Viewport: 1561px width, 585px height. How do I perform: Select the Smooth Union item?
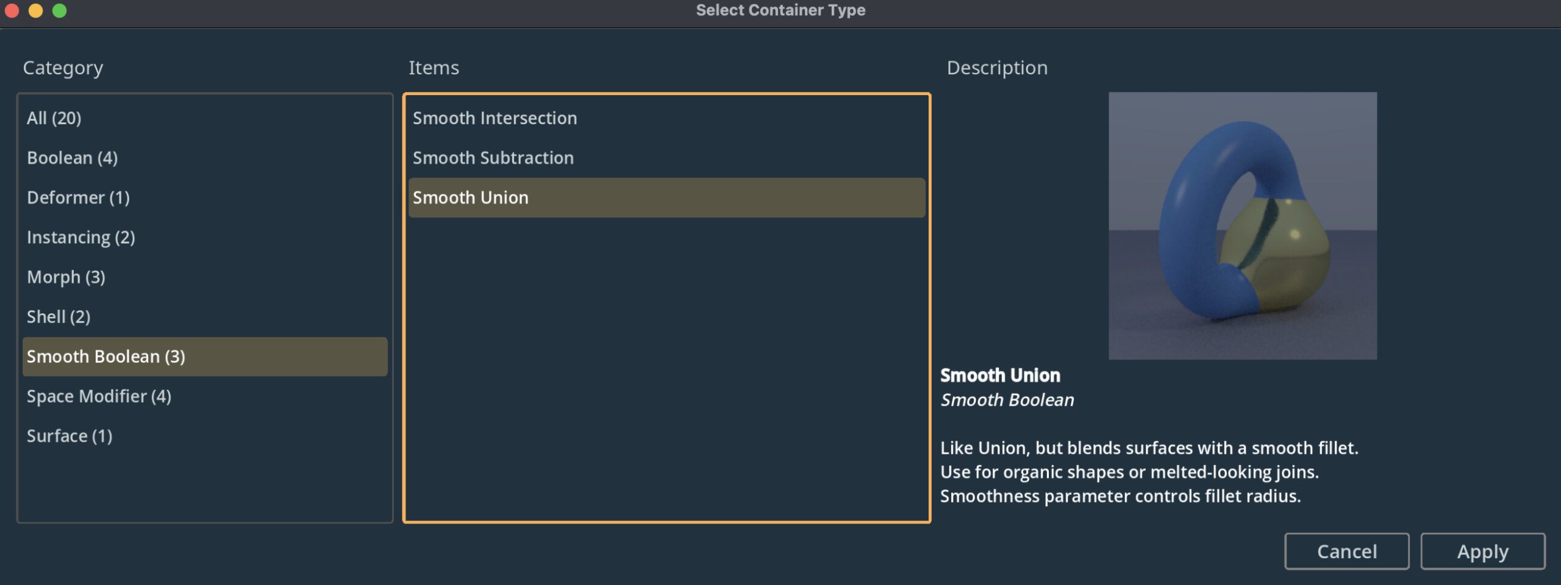666,197
